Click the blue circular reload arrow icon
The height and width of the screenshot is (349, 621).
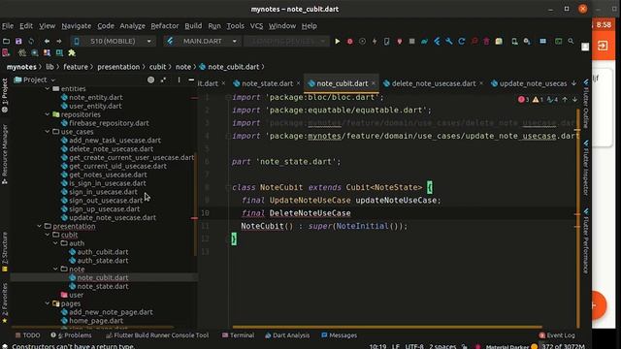point(462,41)
